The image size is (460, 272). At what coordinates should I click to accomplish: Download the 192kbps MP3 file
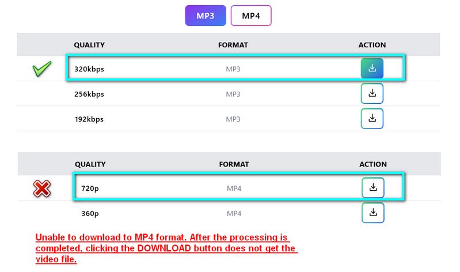pos(372,118)
